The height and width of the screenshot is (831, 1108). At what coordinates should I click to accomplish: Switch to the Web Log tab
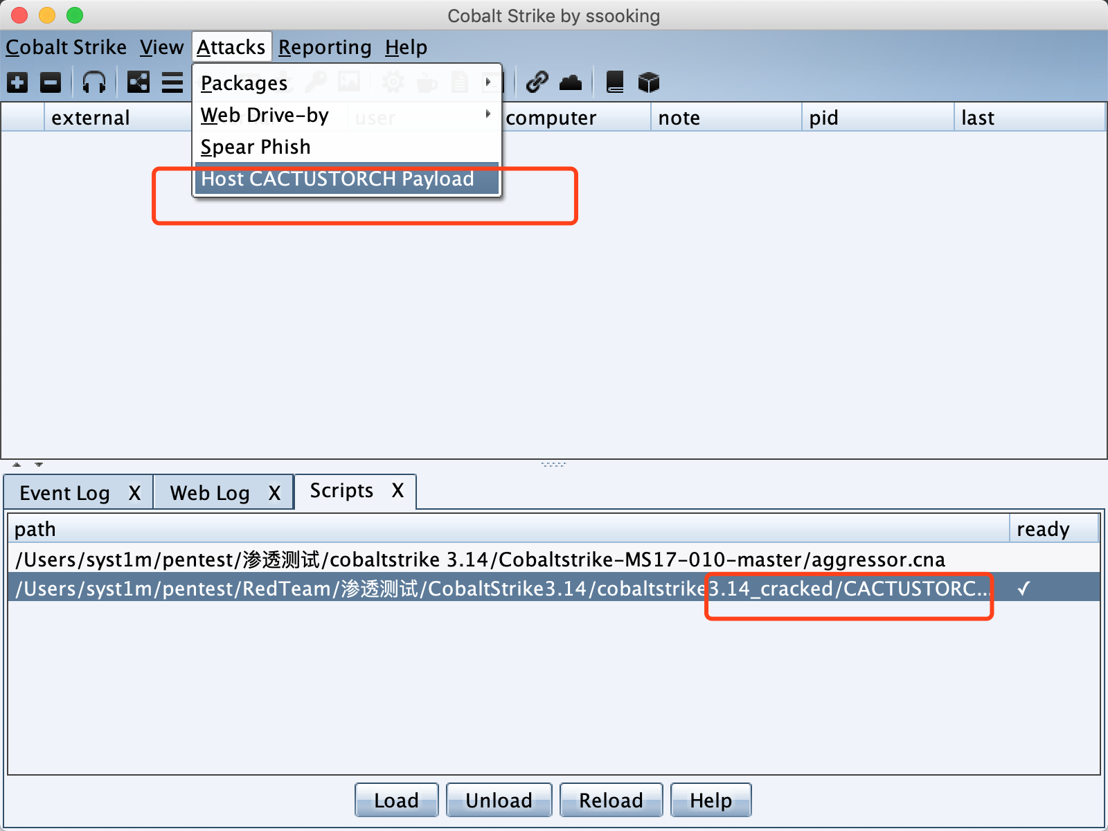(x=210, y=493)
